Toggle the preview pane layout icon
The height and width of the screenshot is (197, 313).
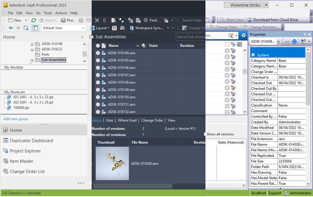pyautogui.click(x=35, y=28)
